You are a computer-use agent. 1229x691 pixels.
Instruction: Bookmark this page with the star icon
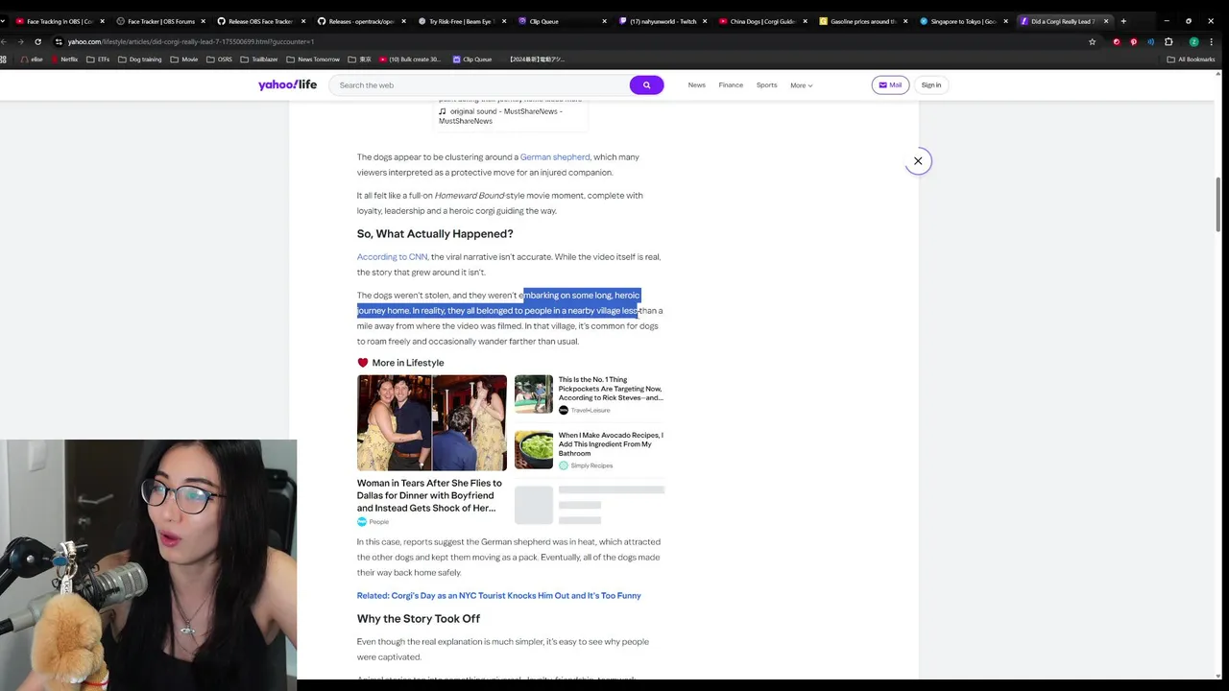click(1092, 41)
